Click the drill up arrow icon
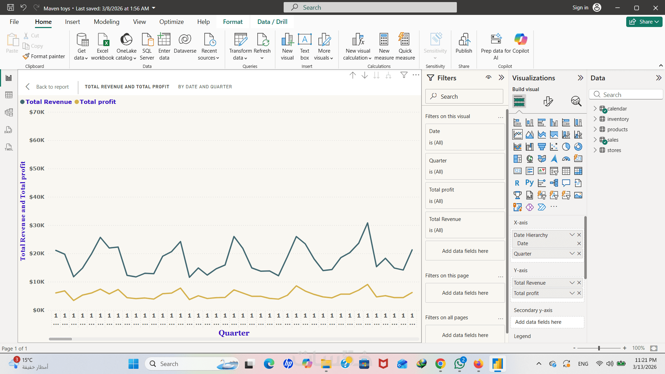 (x=353, y=75)
